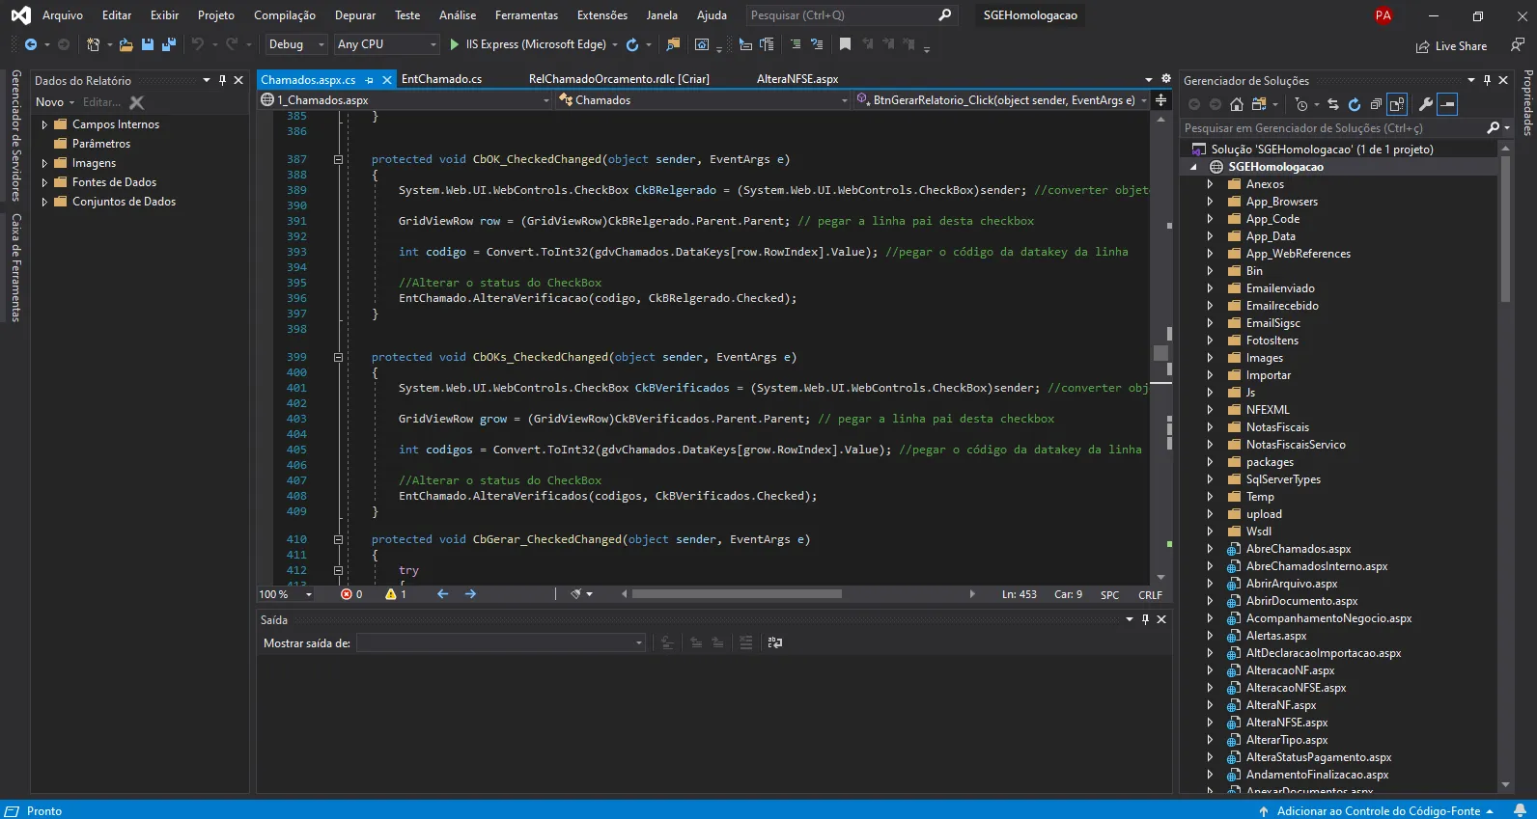Toggle the Preview Selected Items button
Screen dimensions: 1537x819
pos(1447,104)
